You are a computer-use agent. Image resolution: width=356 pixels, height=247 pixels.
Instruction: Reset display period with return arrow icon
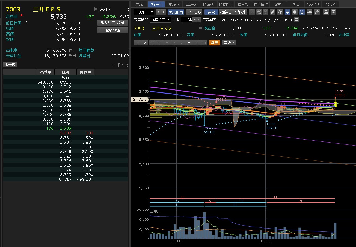point(296,20)
